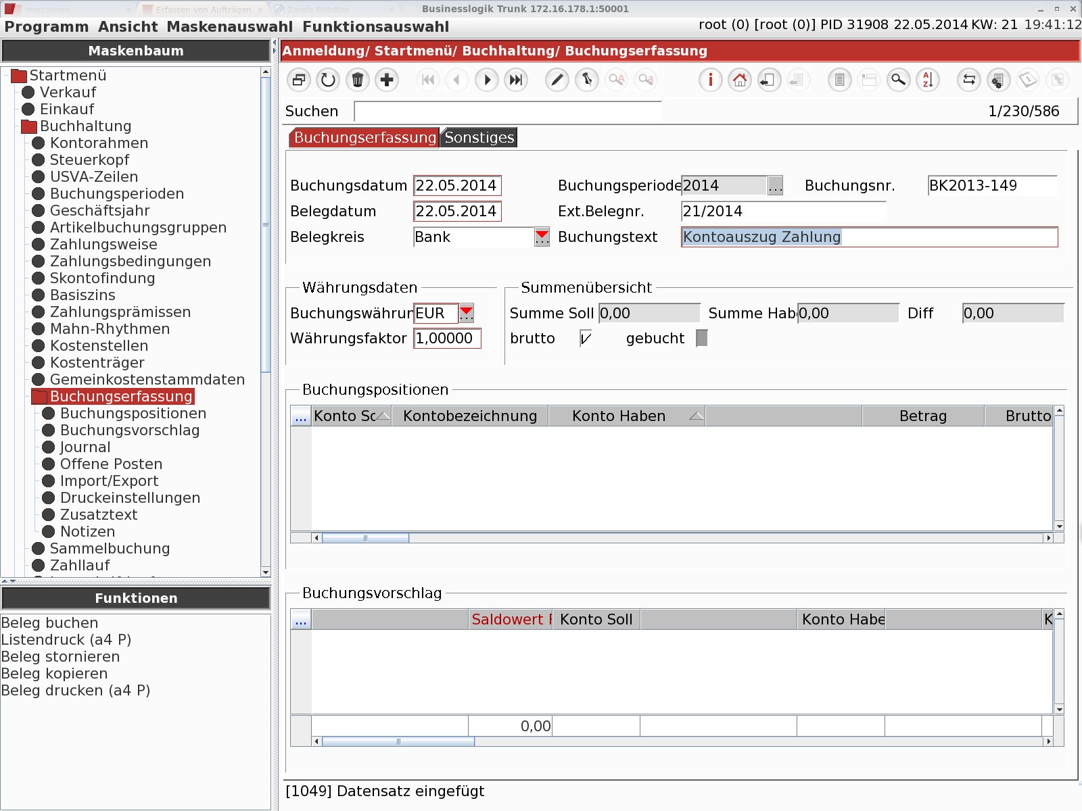This screenshot has height=811, width=1082.
Task: Click the pencil edit icon
Action: coord(557,80)
